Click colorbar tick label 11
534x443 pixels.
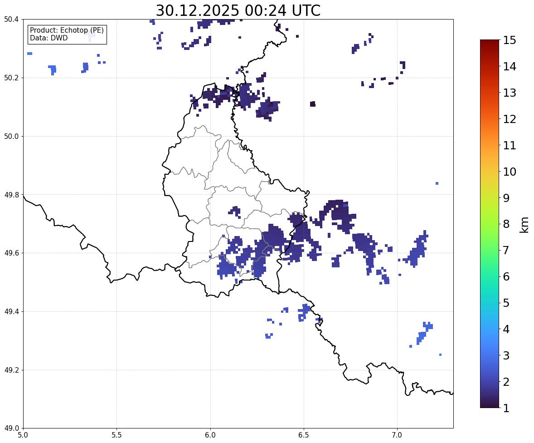[x=510, y=145]
